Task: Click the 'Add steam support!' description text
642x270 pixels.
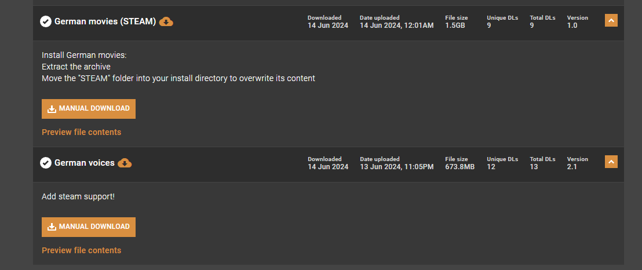Action: 78,196
